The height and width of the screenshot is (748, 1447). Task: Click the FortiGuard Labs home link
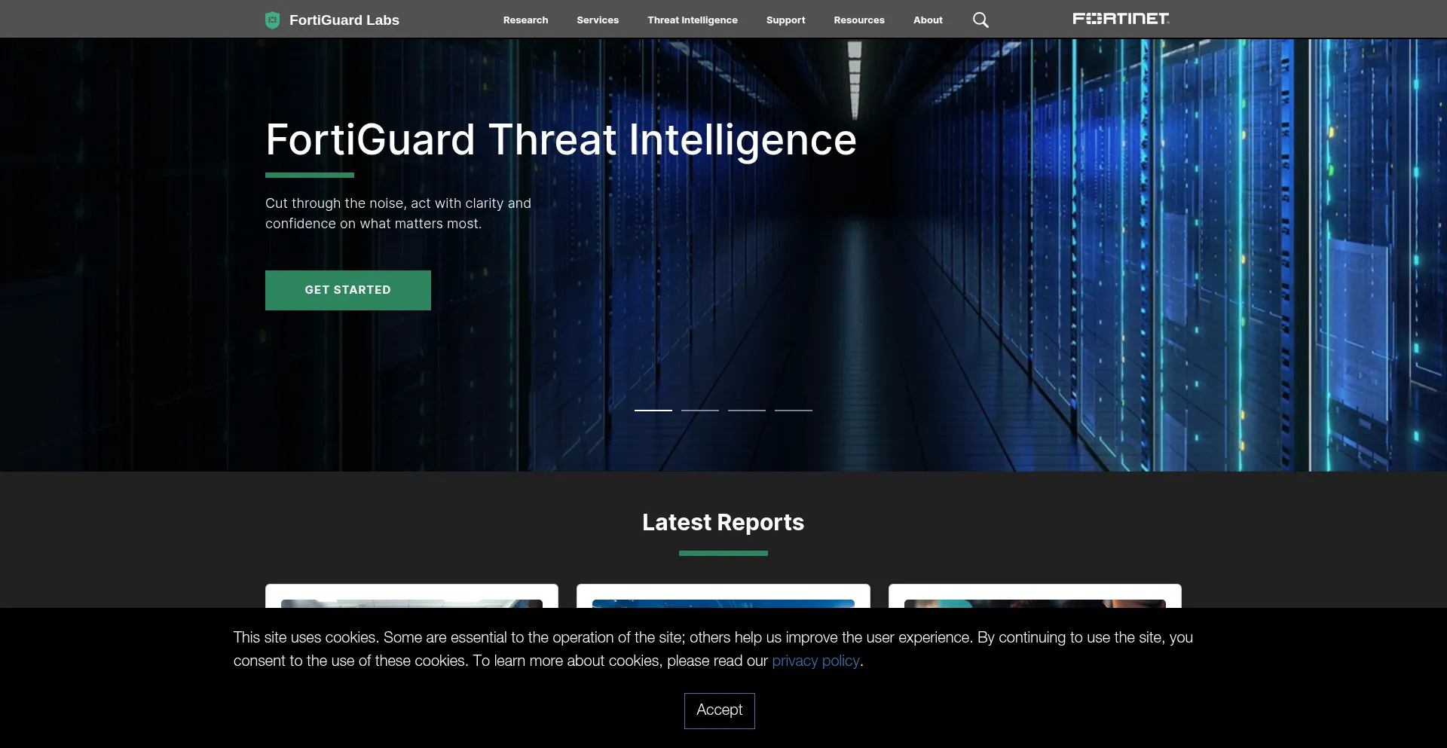click(x=344, y=20)
